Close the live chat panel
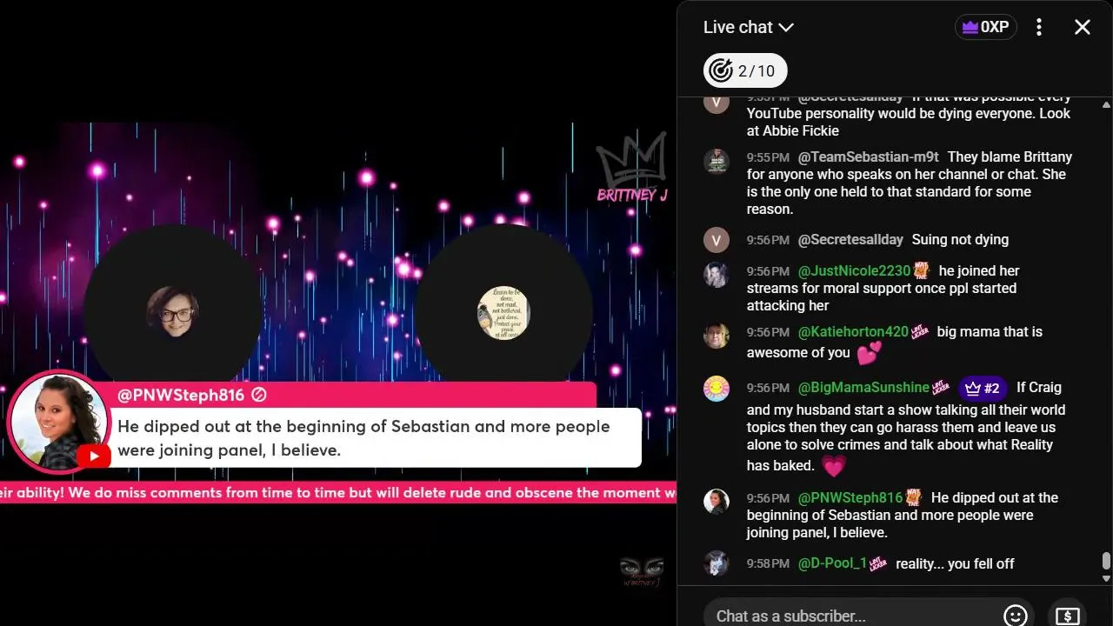Image resolution: width=1113 pixels, height=626 pixels. point(1082,27)
